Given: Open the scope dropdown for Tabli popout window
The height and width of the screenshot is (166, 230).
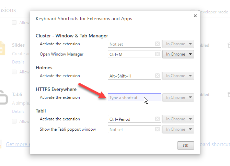Looking at the screenshot, I should [x=178, y=129].
